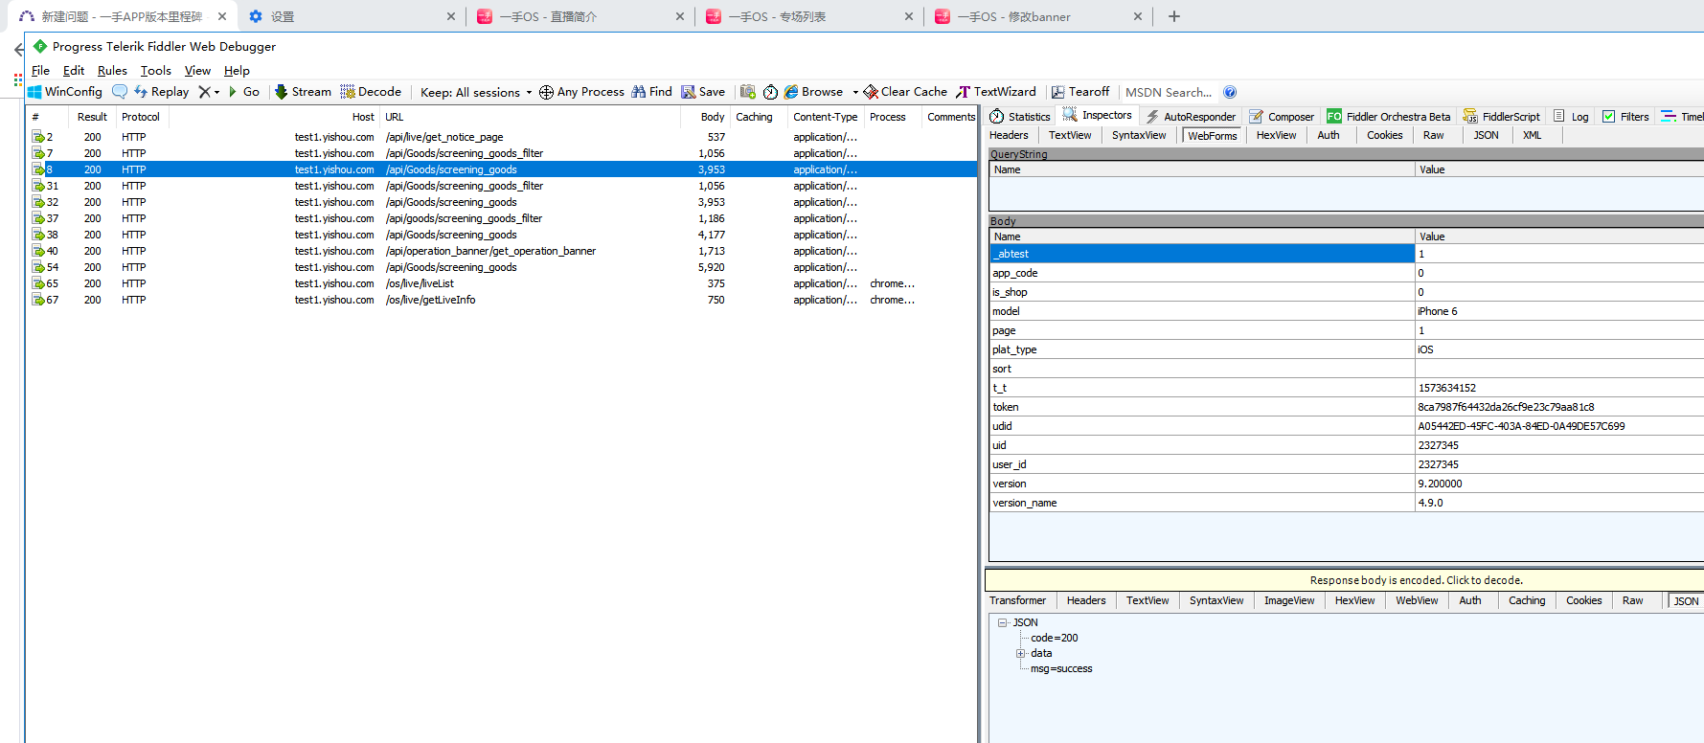
Task: Open the Edit menu
Action: [74, 71]
